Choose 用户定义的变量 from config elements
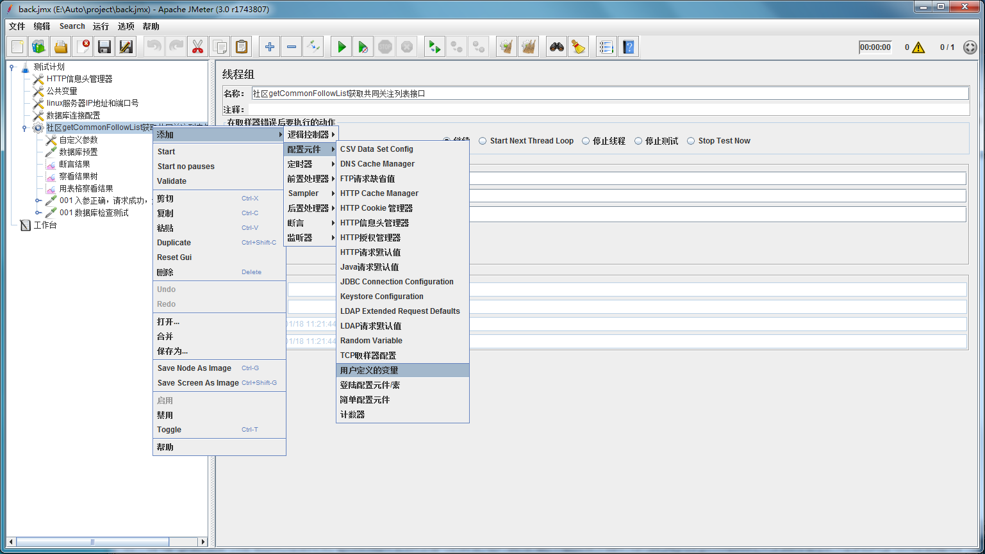Image resolution: width=985 pixels, height=554 pixels. pos(402,370)
